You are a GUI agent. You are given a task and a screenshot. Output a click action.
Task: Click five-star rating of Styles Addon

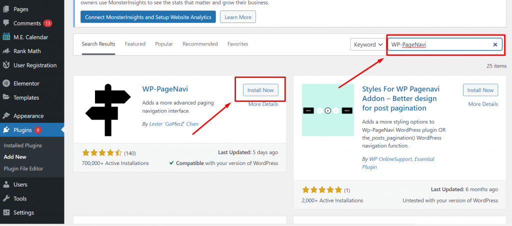coord(322,189)
